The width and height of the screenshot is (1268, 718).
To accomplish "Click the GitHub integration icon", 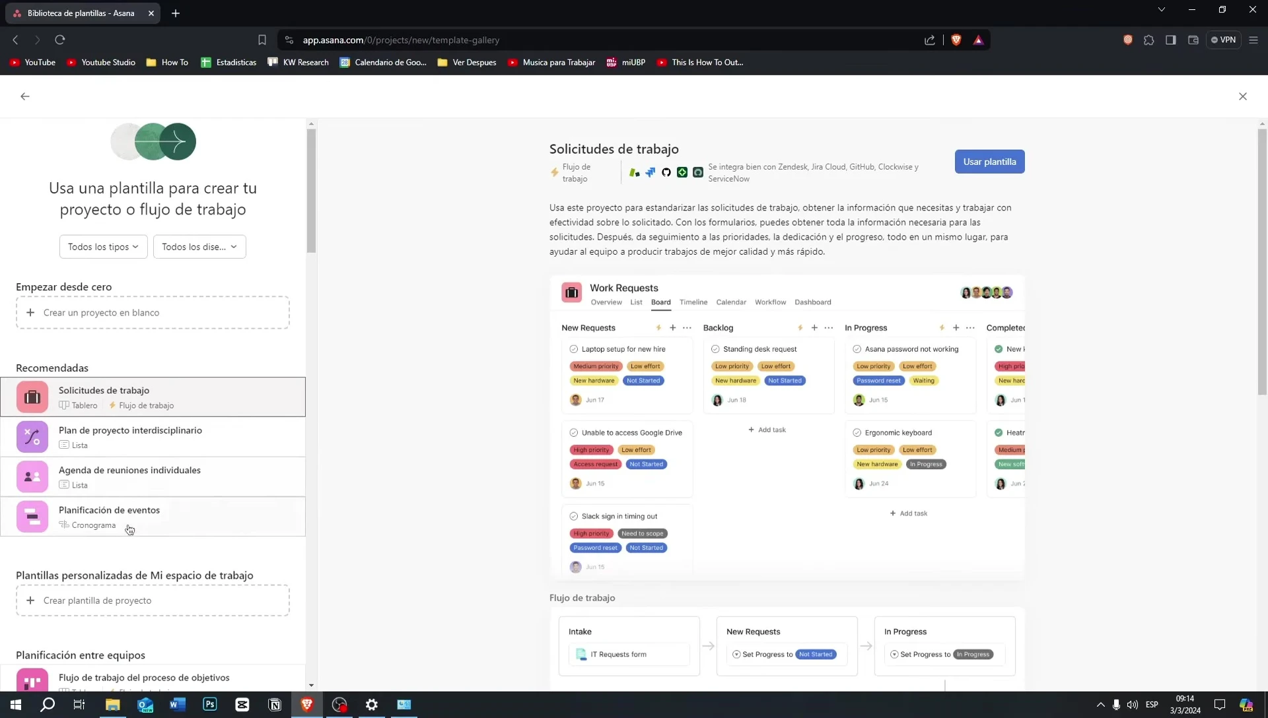I will point(666,173).
